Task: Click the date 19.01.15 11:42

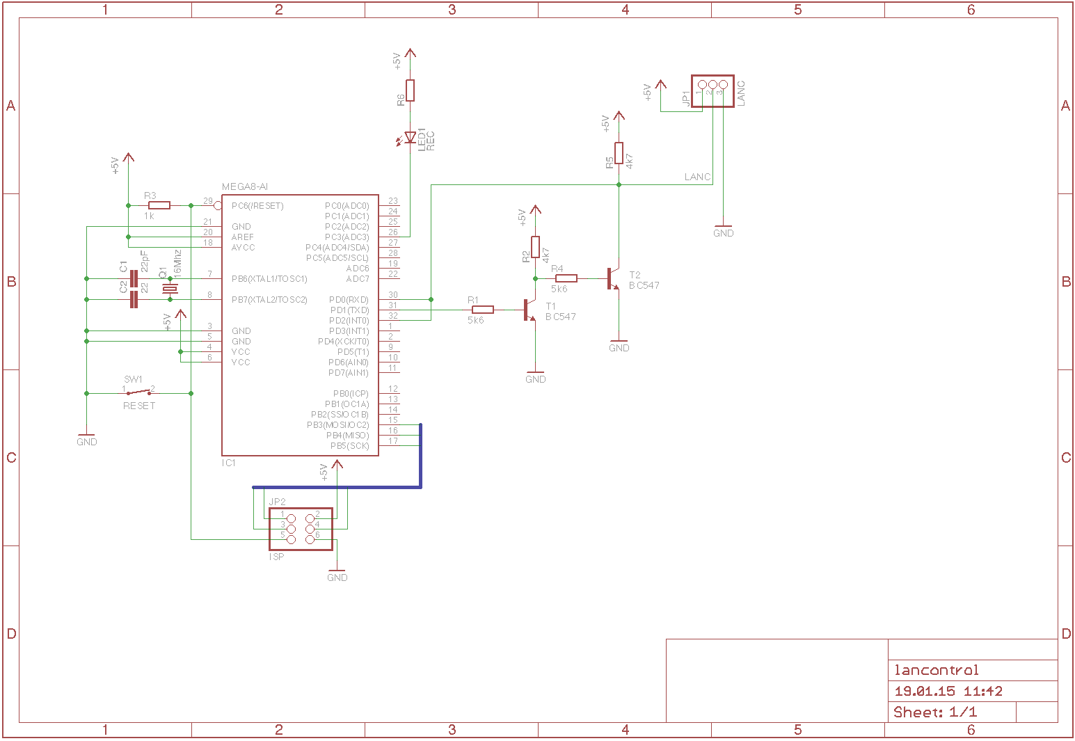Action: (x=948, y=691)
